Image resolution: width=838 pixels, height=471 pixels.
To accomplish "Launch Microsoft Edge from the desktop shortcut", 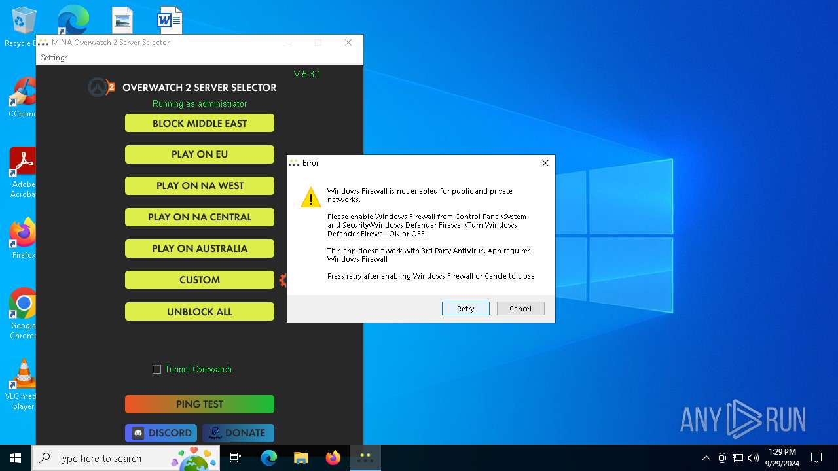I will (x=73, y=20).
